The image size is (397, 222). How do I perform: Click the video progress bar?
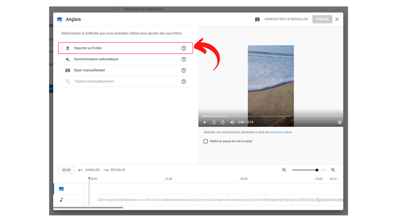pos(271,116)
